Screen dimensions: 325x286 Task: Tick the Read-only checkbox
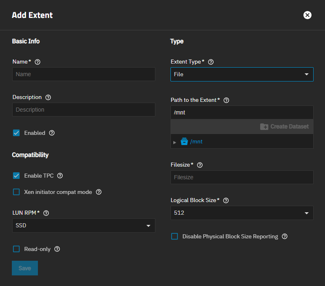16,249
